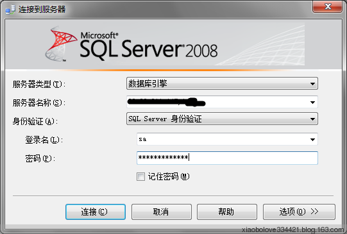Click the 记住密码(M) label text
Screen dimensions: 347x234
pos(169,176)
